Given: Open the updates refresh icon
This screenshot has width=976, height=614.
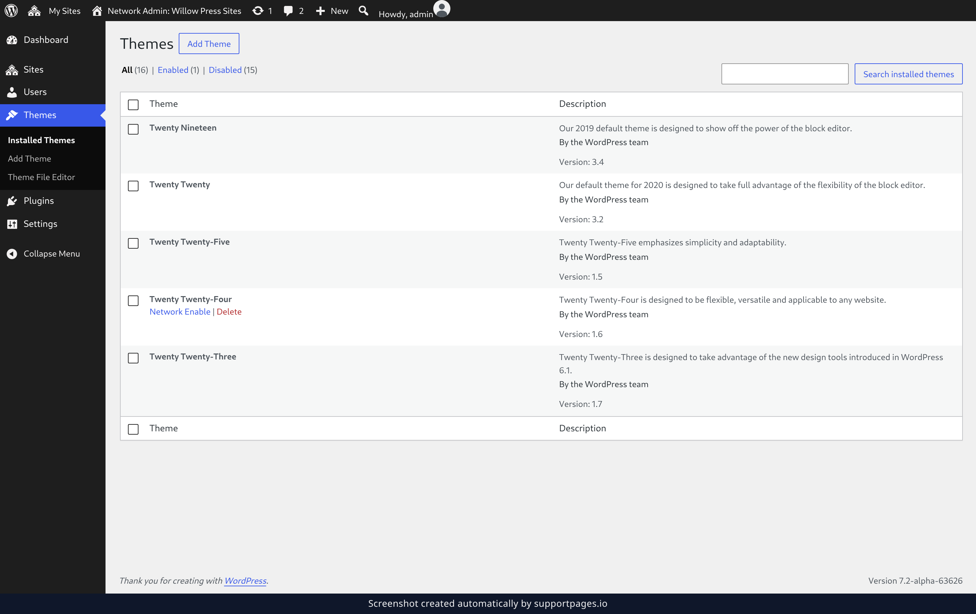Looking at the screenshot, I should click(258, 11).
